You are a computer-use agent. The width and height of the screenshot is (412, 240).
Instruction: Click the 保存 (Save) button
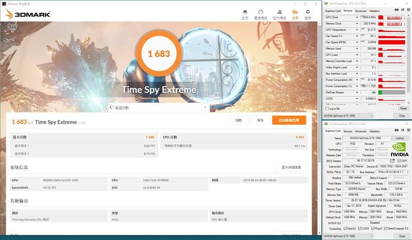[261, 120]
